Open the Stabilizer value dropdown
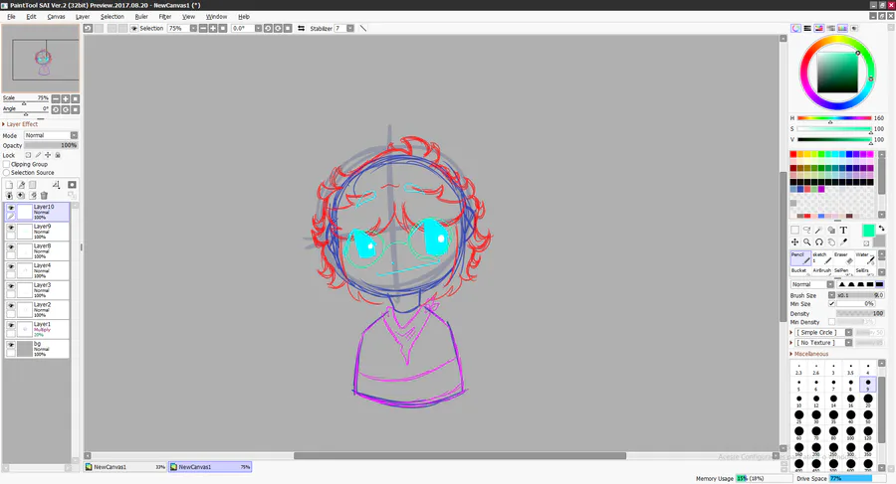Viewport: 896px width, 484px height. pos(350,28)
